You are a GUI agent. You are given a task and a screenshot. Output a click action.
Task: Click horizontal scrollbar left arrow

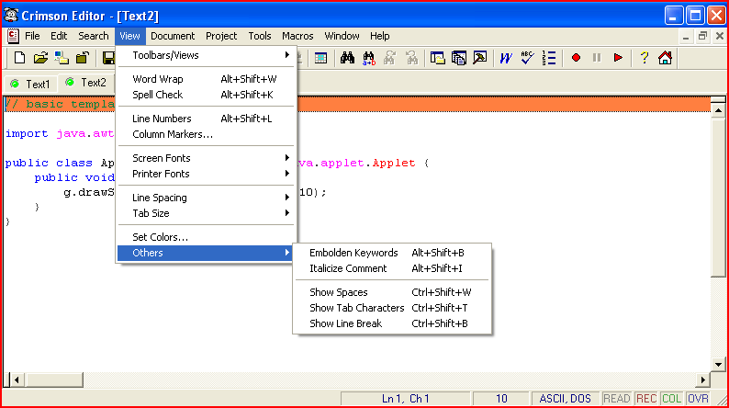point(17,380)
